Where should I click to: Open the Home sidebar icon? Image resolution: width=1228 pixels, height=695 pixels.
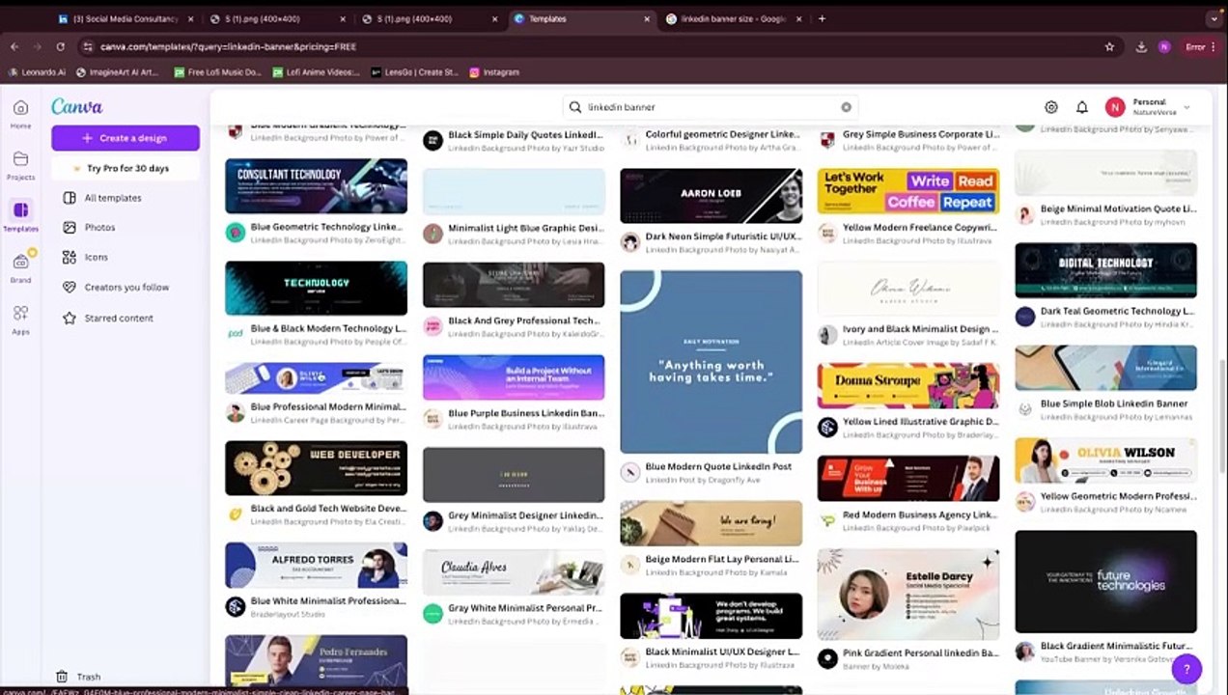pyautogui.click(x=20, y=108)
